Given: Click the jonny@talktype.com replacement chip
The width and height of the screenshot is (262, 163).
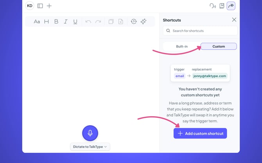Looking at the screenshot, I should [210, 76].
